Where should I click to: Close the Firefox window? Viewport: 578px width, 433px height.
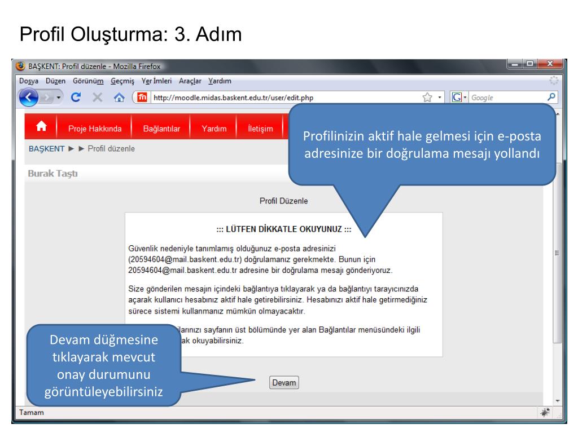(x=550, y=64)
